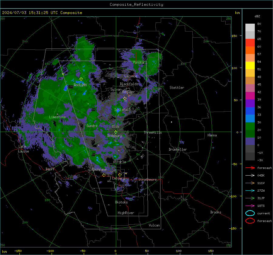Click the Strathmore label
273x255 pixels.
tap(147, 180)
